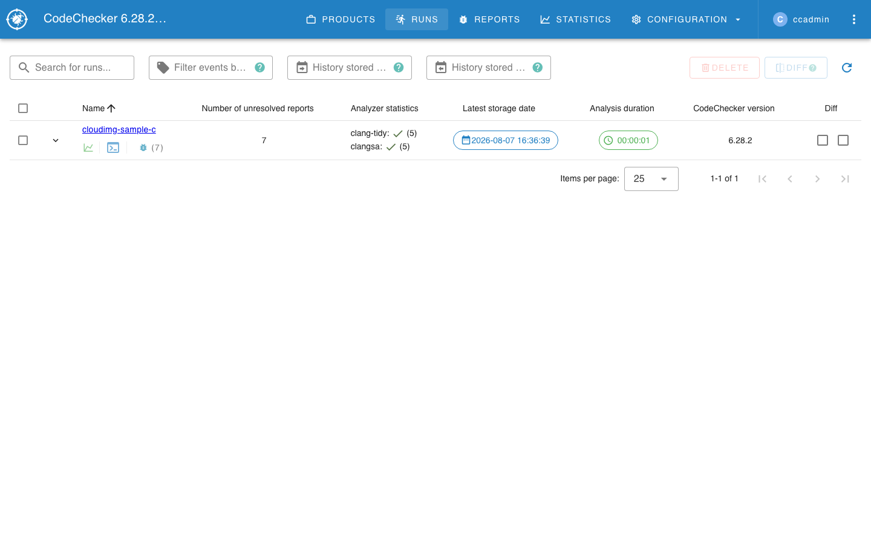This screenshot has height=544, width=871.
Task: Click the storage date 2026-08-07 16:36:39 chip
Action: click(x=506, y=140)
